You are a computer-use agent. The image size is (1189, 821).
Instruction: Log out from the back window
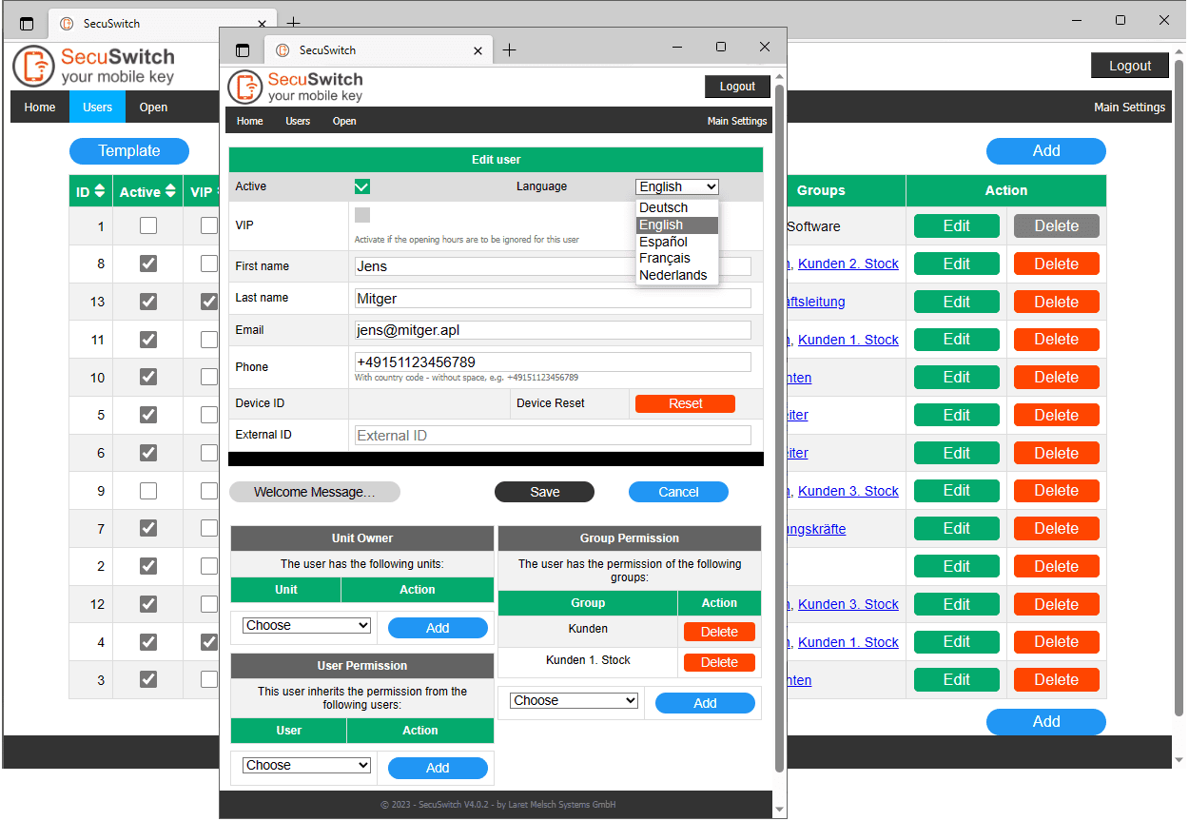pos(1130,66)
